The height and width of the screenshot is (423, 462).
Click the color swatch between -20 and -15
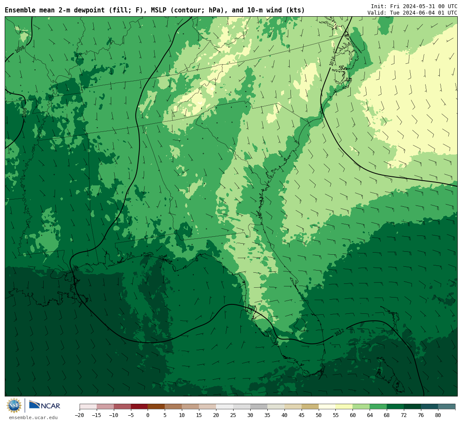88,407
